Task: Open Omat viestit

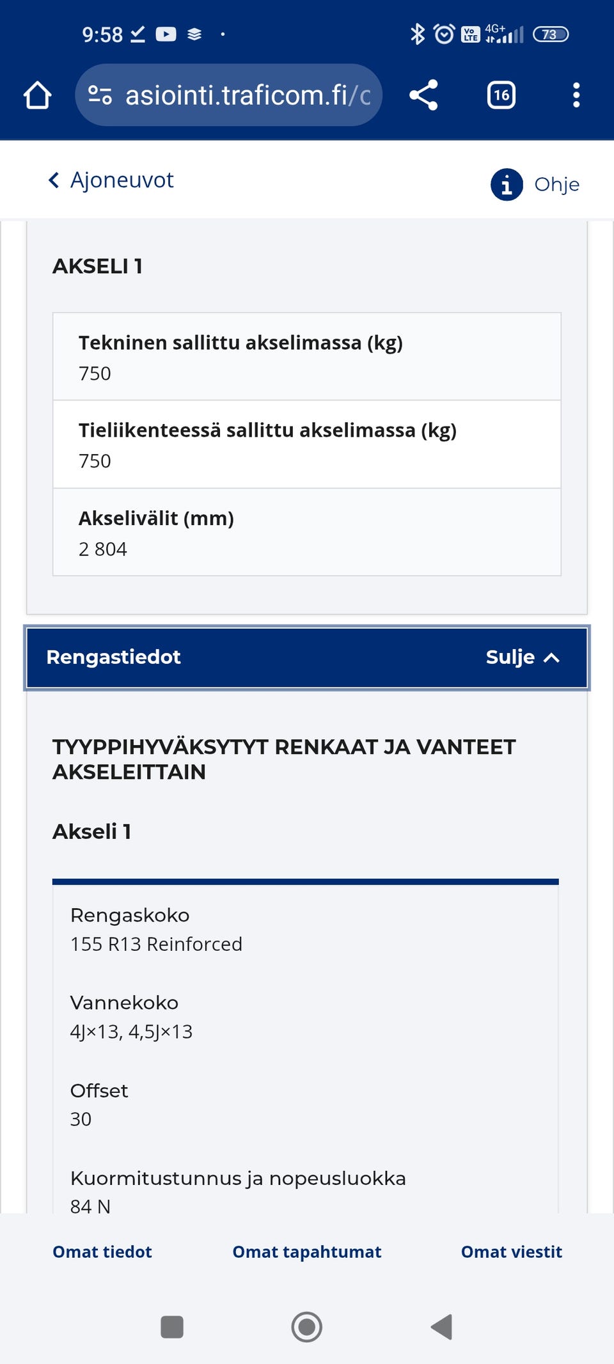Action: [x=511, y=1251]
